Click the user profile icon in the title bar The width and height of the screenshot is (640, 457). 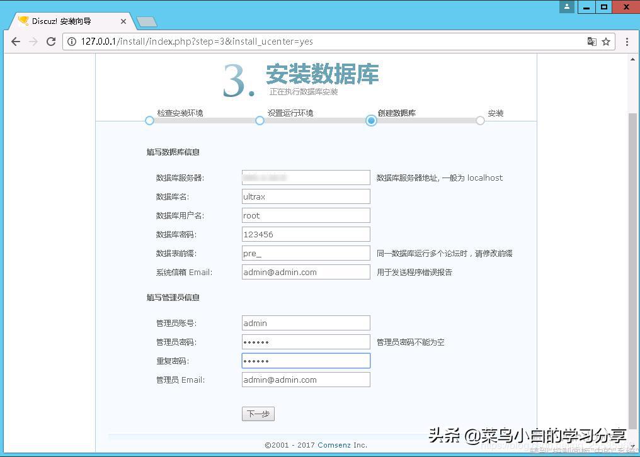pyautogui.click(x=566, y=8)
